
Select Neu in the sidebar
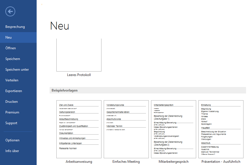pos(8,37)
